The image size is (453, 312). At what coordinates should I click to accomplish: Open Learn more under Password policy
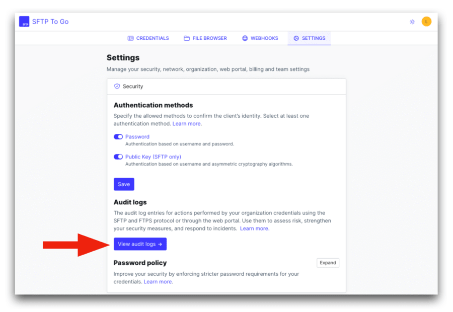click(158, 281)
